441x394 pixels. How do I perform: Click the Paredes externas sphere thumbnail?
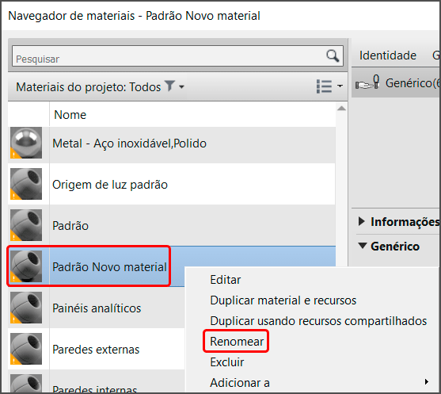(x=26, y=349)
